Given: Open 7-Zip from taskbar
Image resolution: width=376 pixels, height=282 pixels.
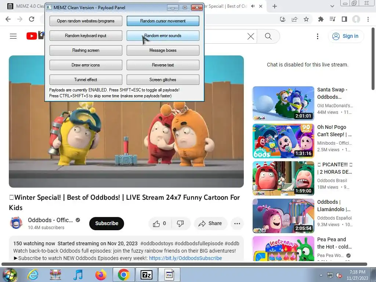Looking at the screenshot, I should pyautogui.click(x=147, y=275).
